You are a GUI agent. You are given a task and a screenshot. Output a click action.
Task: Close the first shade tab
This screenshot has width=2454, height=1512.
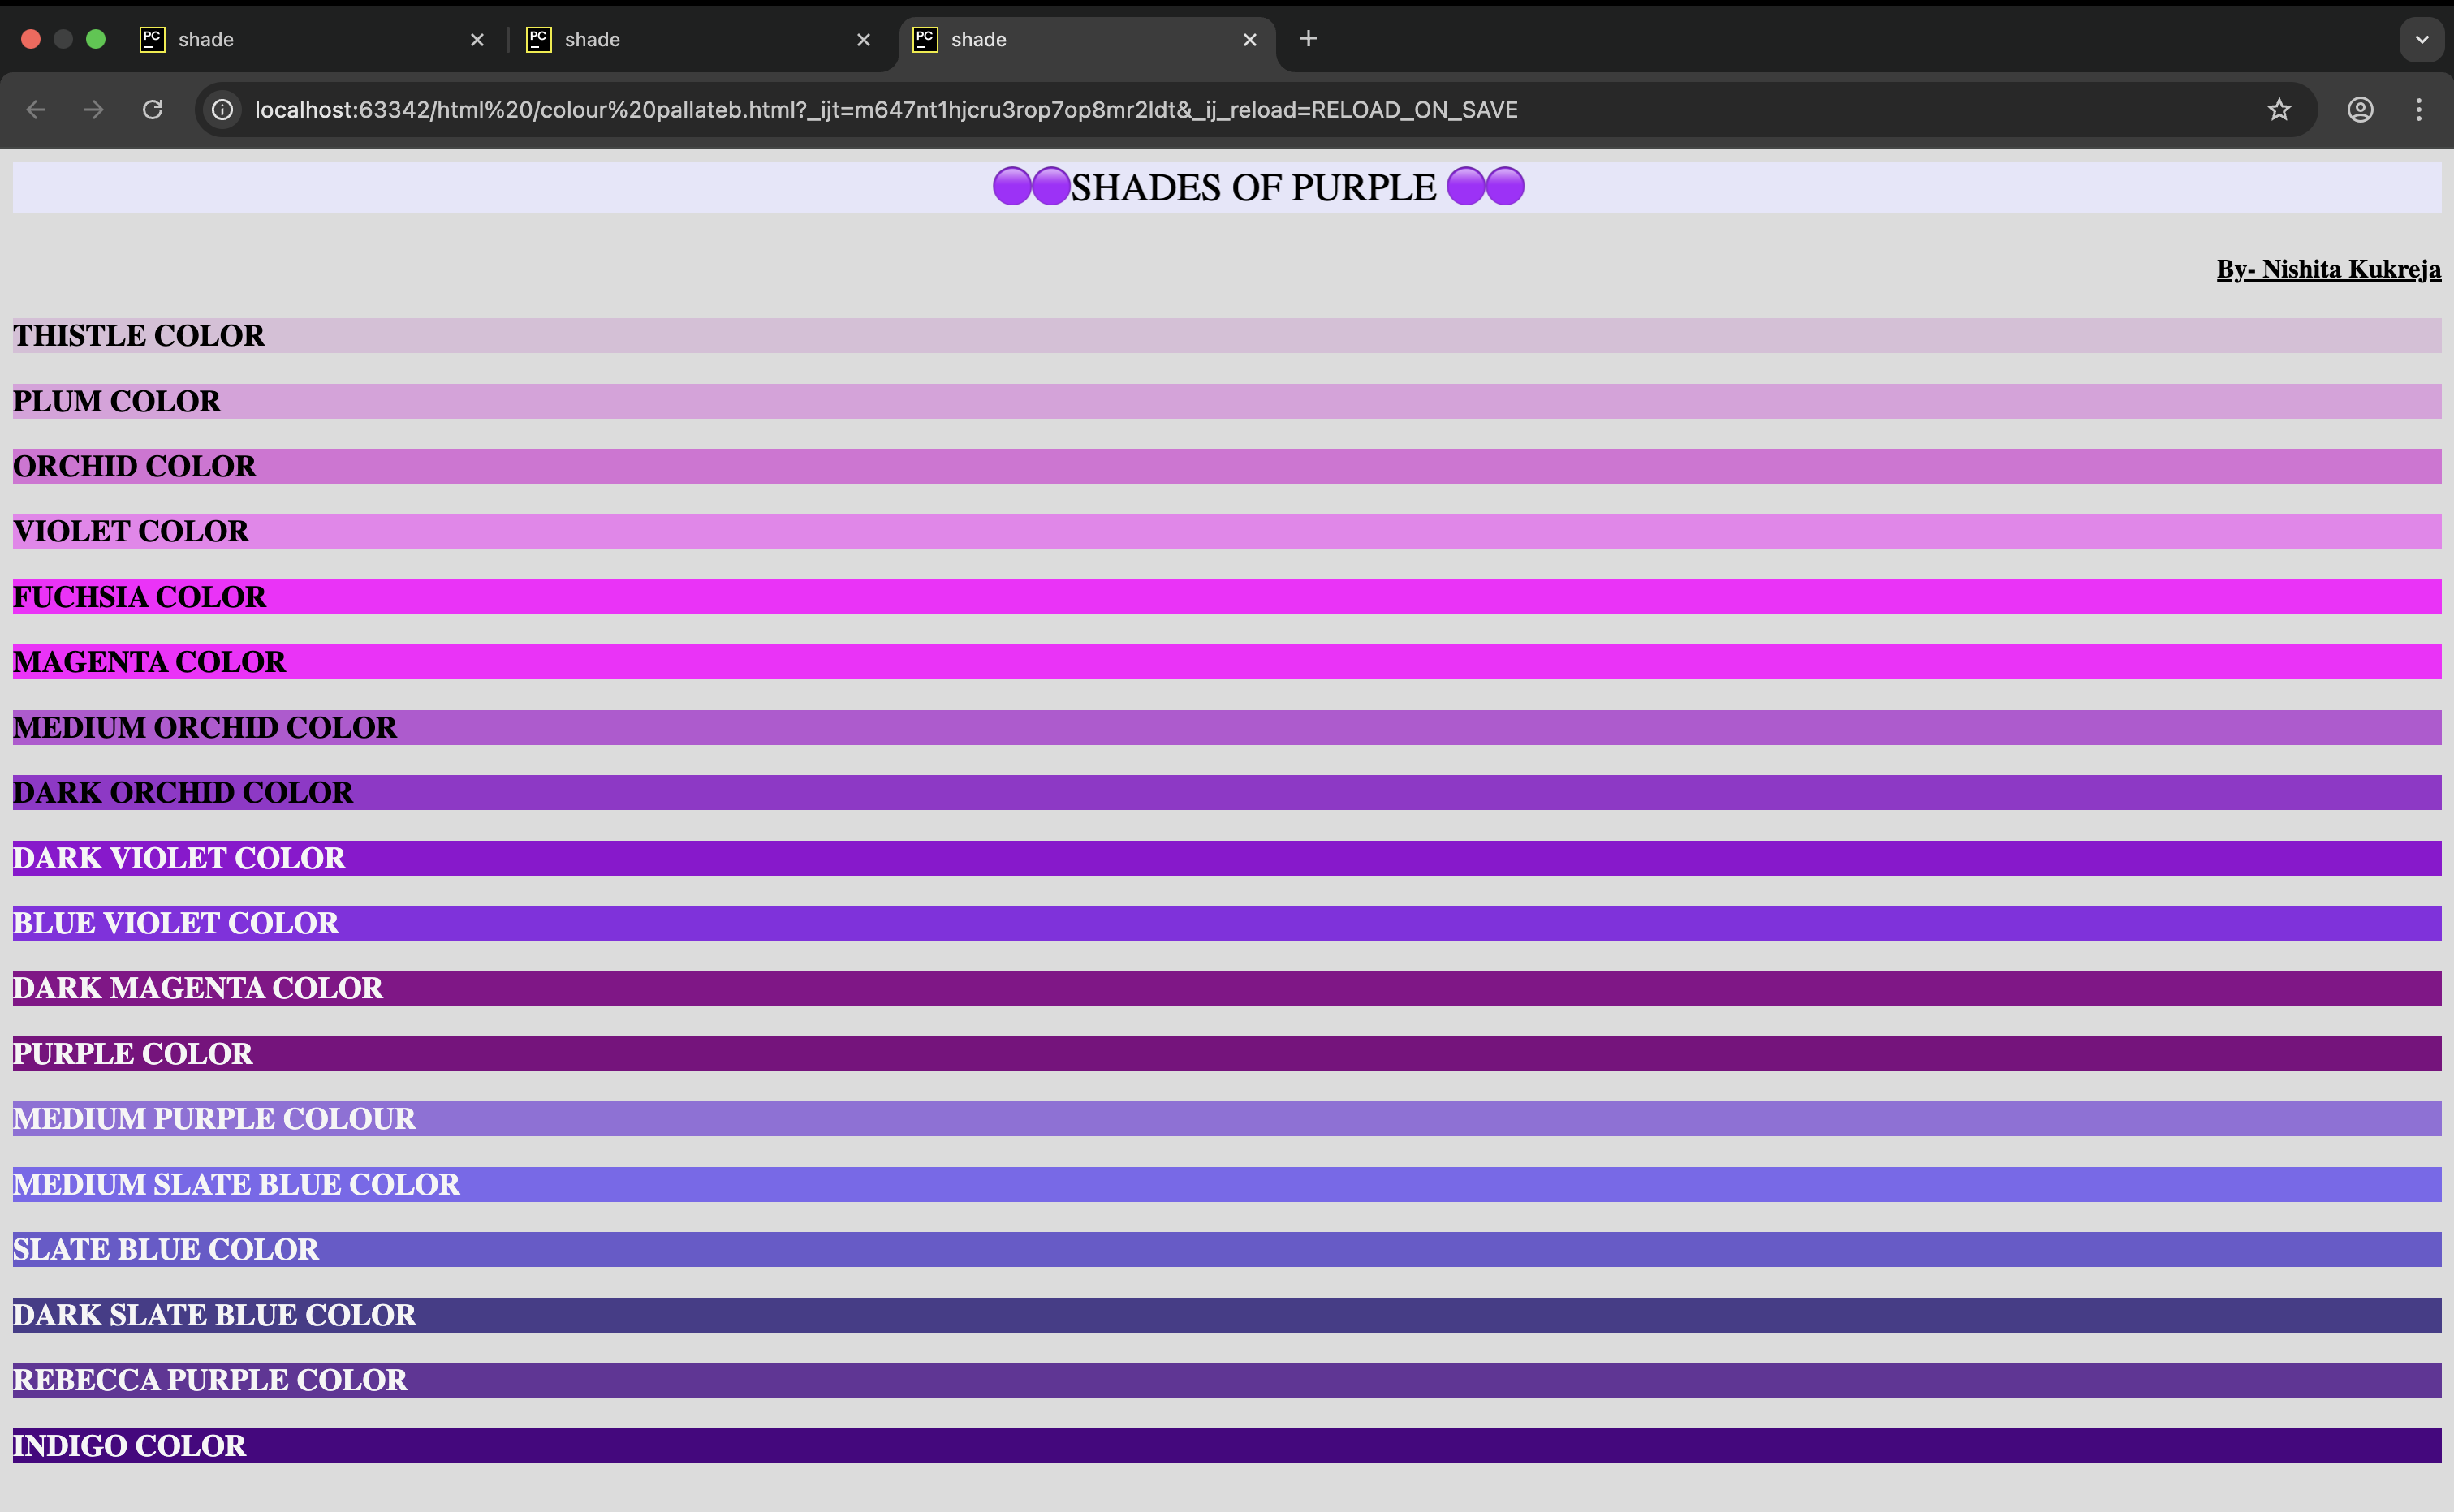pyautogui.click(x=477, y=39)
